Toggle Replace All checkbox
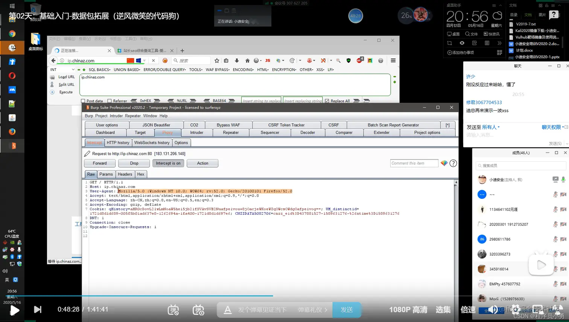Viewport: 569px width, 322px height. pos(327,101)
